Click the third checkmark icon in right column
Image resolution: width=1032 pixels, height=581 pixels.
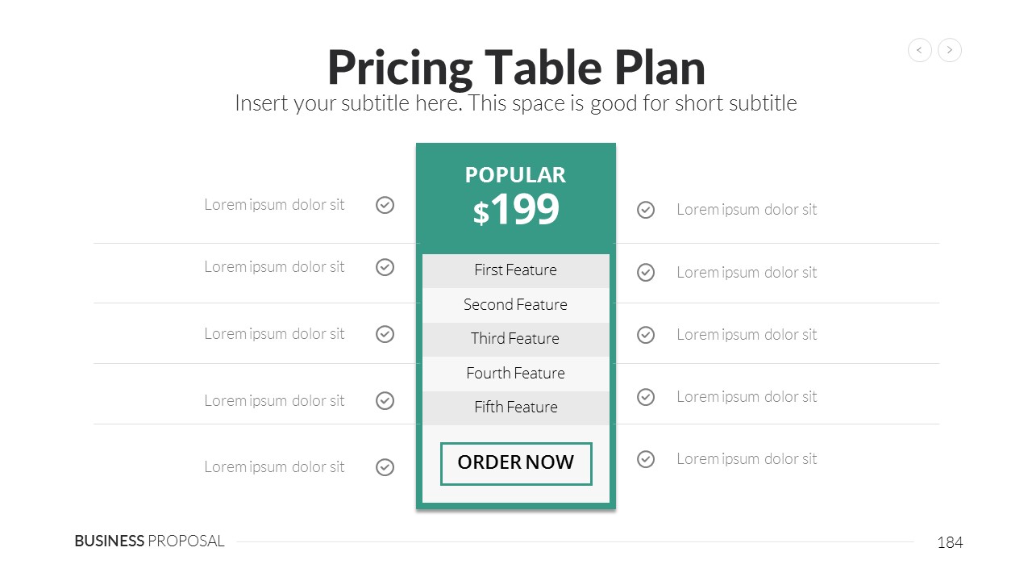646,335
